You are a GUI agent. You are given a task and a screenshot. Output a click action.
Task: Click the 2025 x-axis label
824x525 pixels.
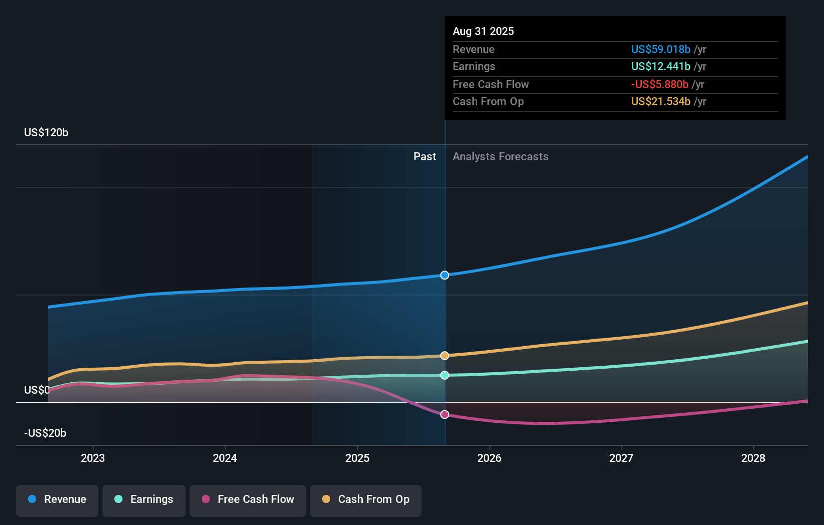(357, 458)
